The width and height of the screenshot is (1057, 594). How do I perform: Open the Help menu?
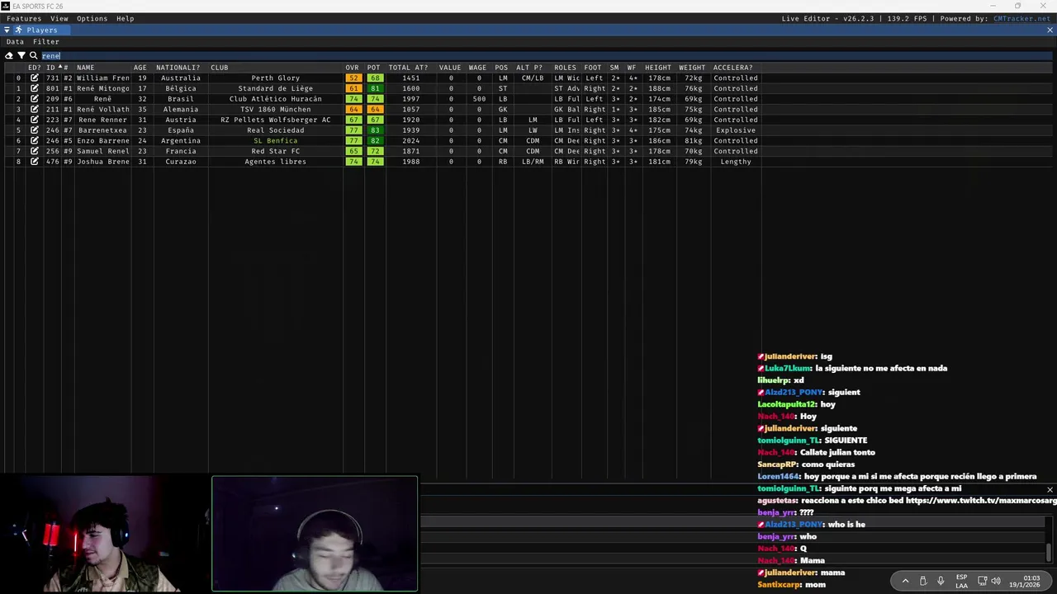pyautogui.click(x=125, y=18)
